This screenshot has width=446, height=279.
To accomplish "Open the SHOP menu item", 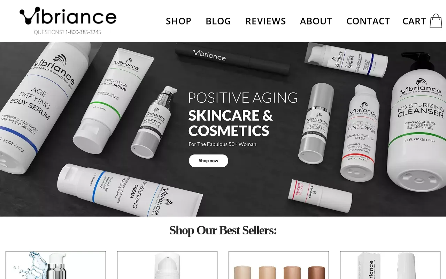I will (178, 21).
